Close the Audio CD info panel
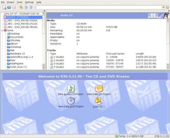This screenshot has height=138, width=170. tap(169, 11)
